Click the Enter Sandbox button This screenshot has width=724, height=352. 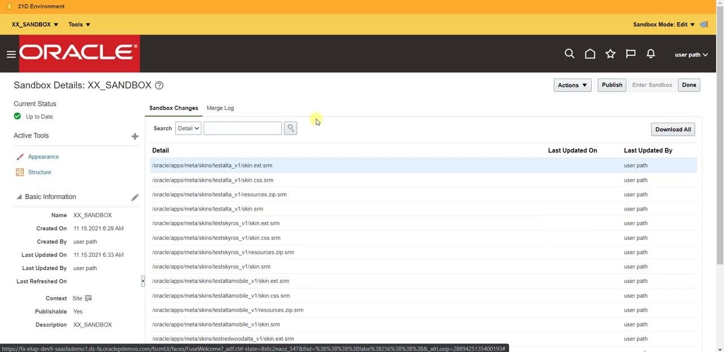(652, 85)
